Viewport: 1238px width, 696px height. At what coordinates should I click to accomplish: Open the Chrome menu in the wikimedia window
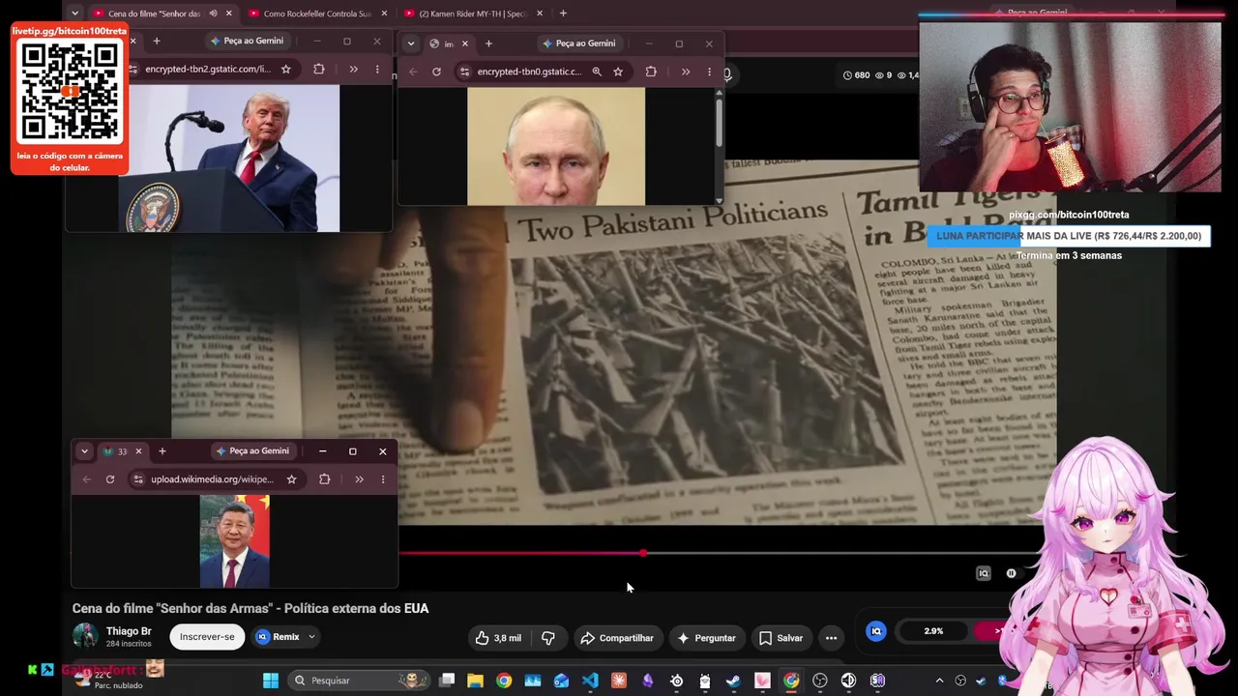[383, 479]
